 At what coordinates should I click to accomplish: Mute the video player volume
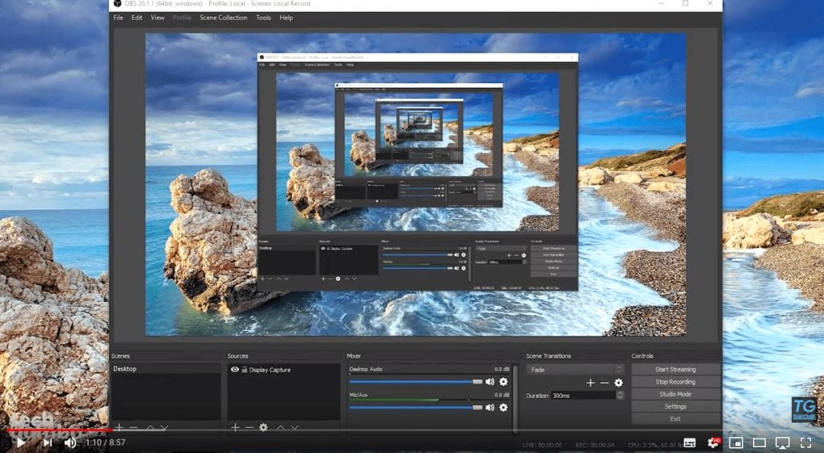(x=70, y=442)
